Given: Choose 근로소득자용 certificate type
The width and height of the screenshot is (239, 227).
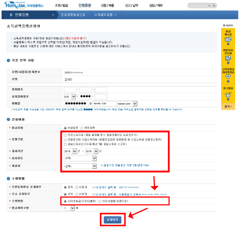Looking at the screenshot, I should [x=65, y=135].
